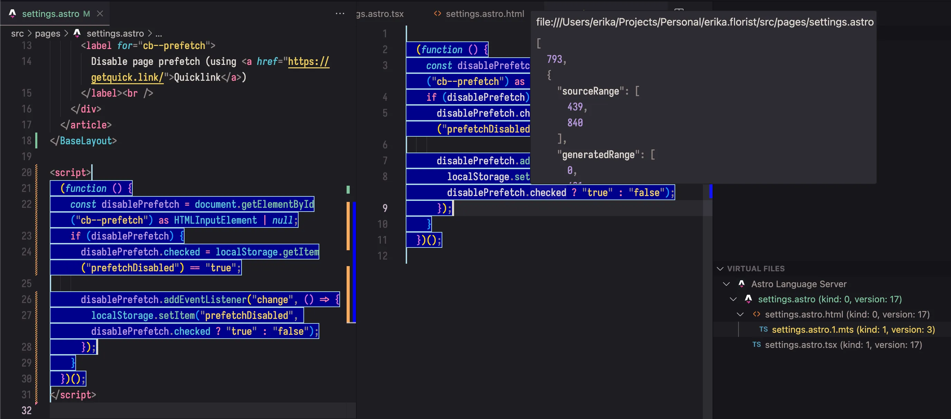Open the trailing breadcrumb ellipsis
The image size is (951, 419).
point(158,34)
